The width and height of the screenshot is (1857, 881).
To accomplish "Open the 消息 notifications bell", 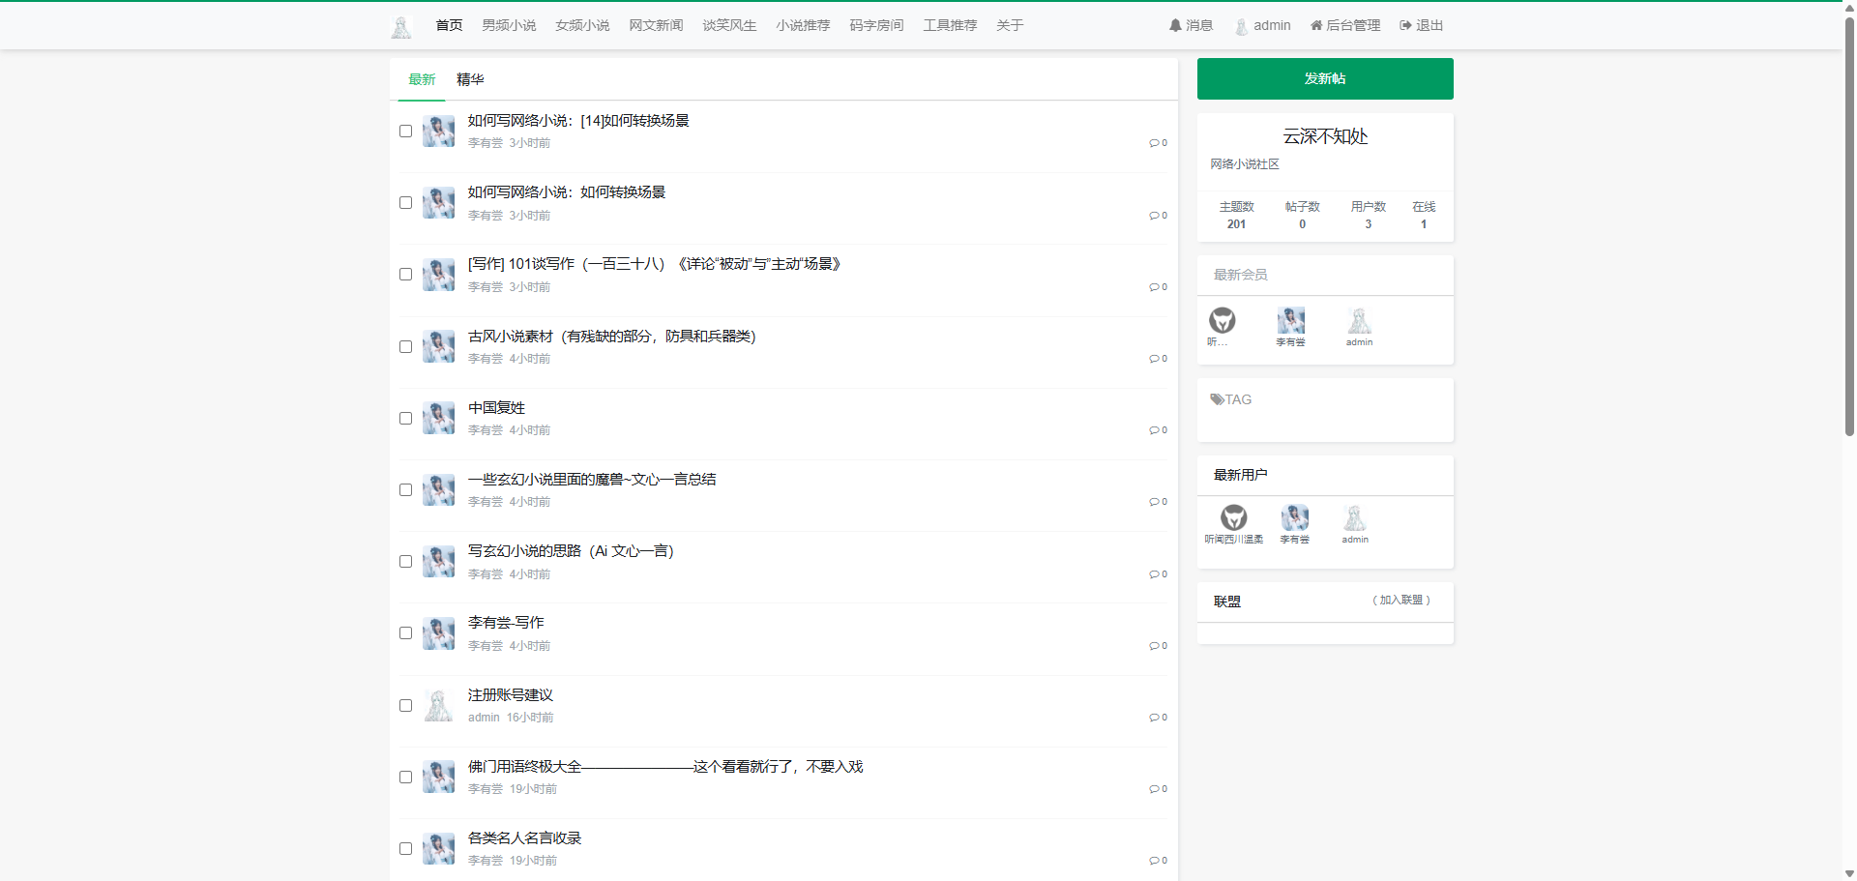I will [x=1175, y=25].
